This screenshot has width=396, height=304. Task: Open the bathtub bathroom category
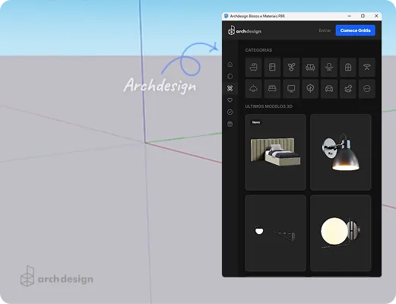coord(253,67)
